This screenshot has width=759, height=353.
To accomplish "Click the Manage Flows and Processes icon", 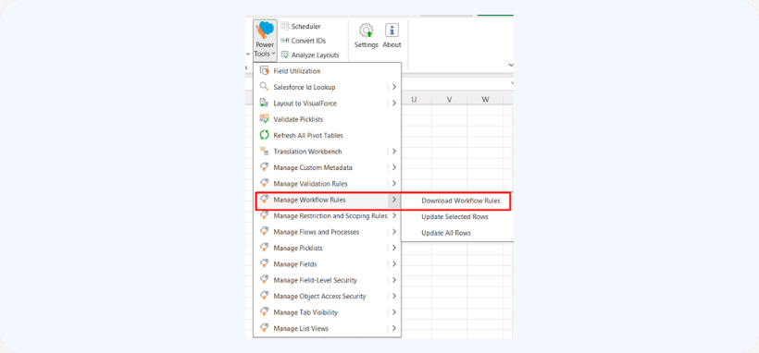I will click(x=265, y=232).
